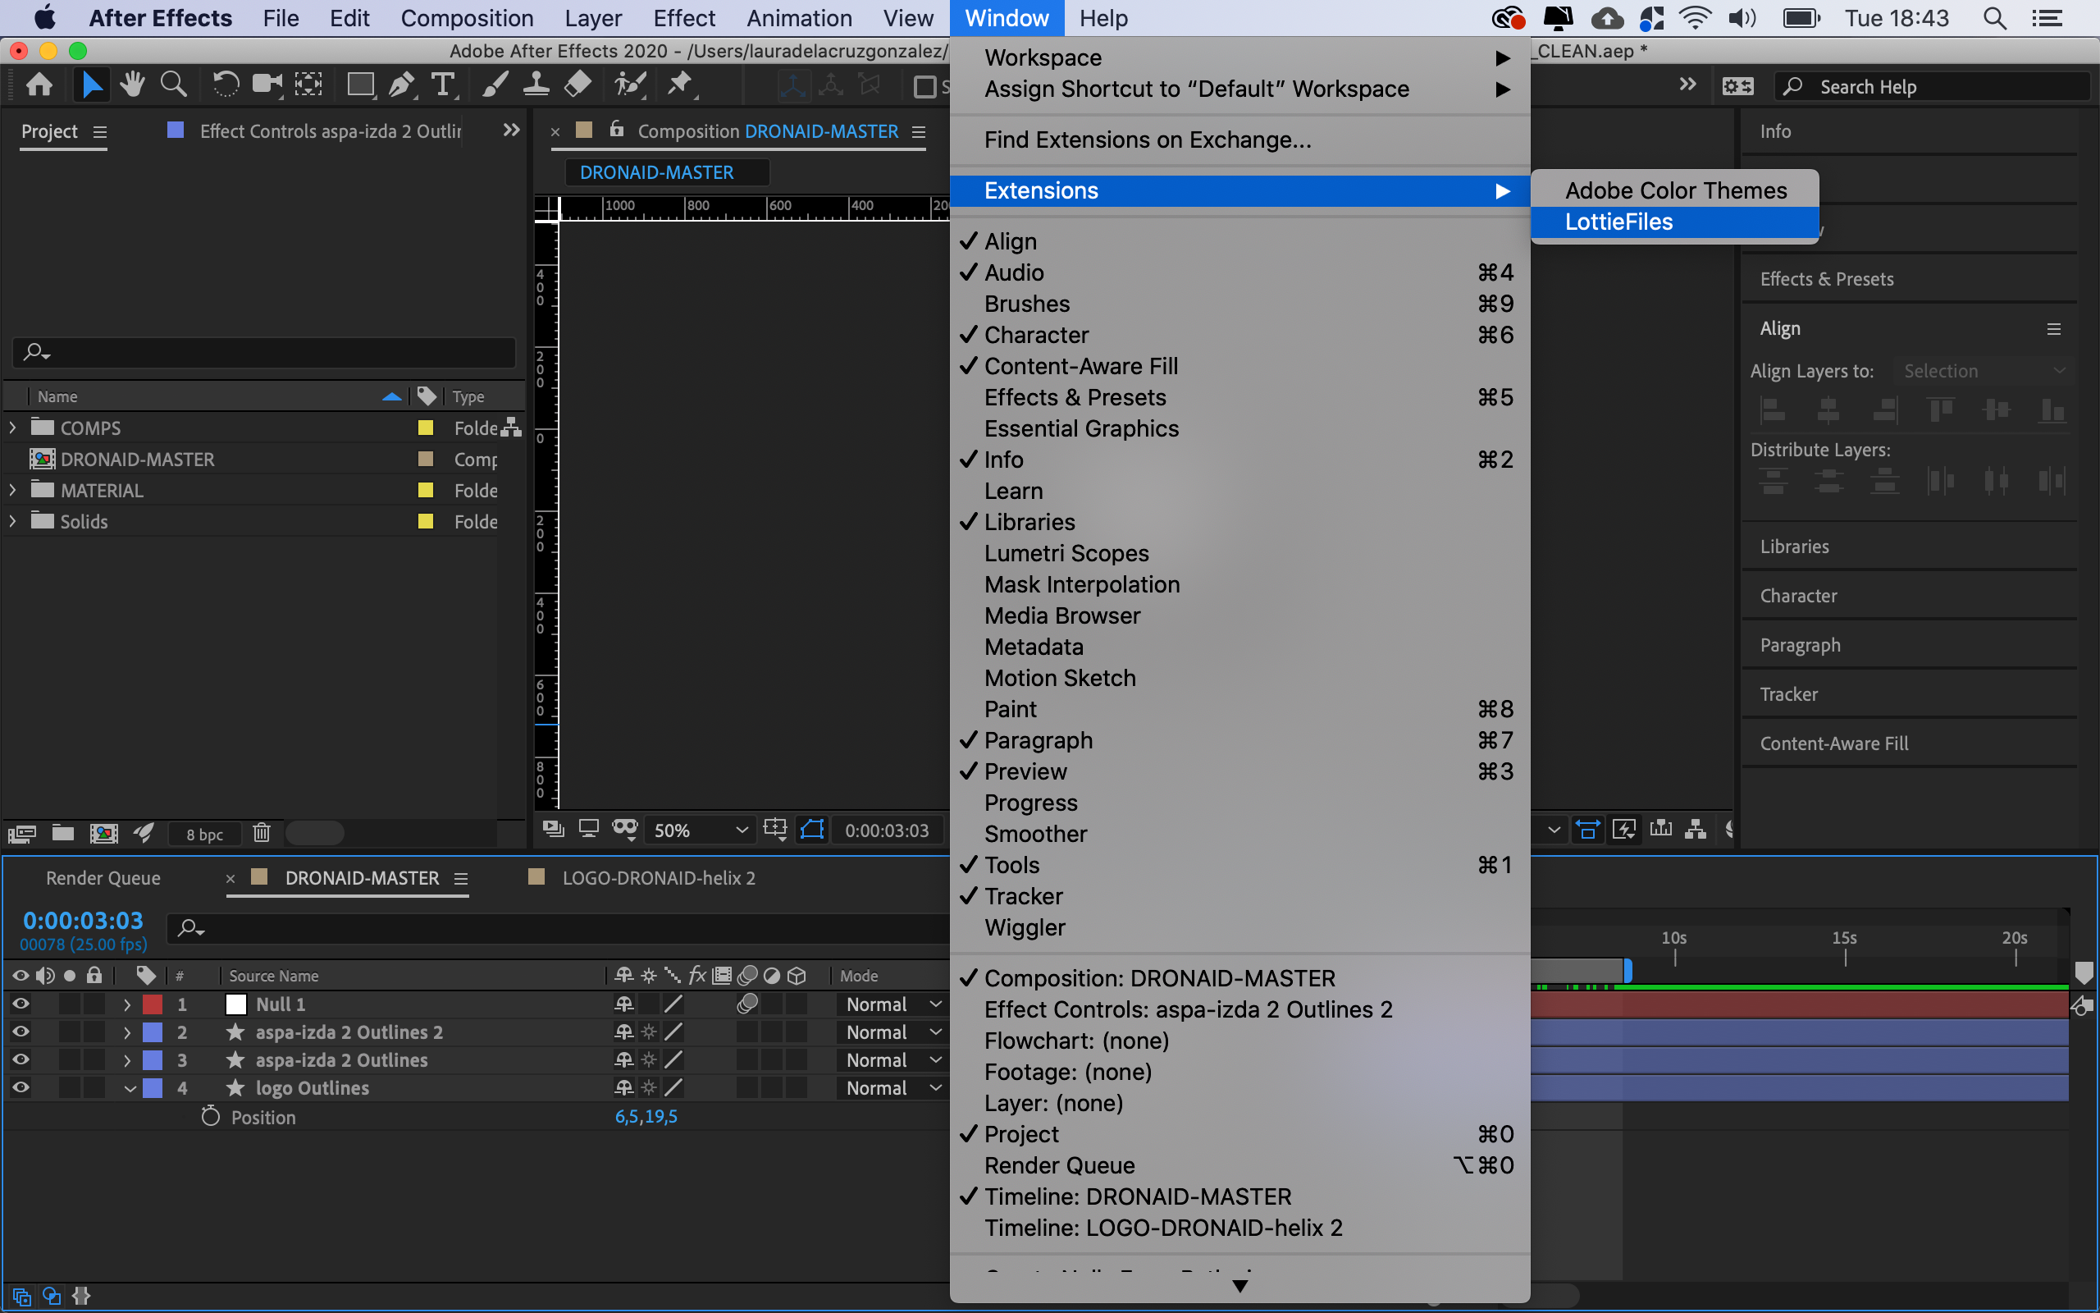Image resolution: width=2100 pixels, height=1313 pixels.
Task: Expand the COMPS folder
Action: pyautogui.click(x=12, y=428)
